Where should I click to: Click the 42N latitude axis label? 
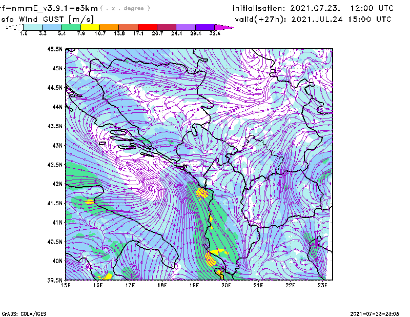[57, 184]
